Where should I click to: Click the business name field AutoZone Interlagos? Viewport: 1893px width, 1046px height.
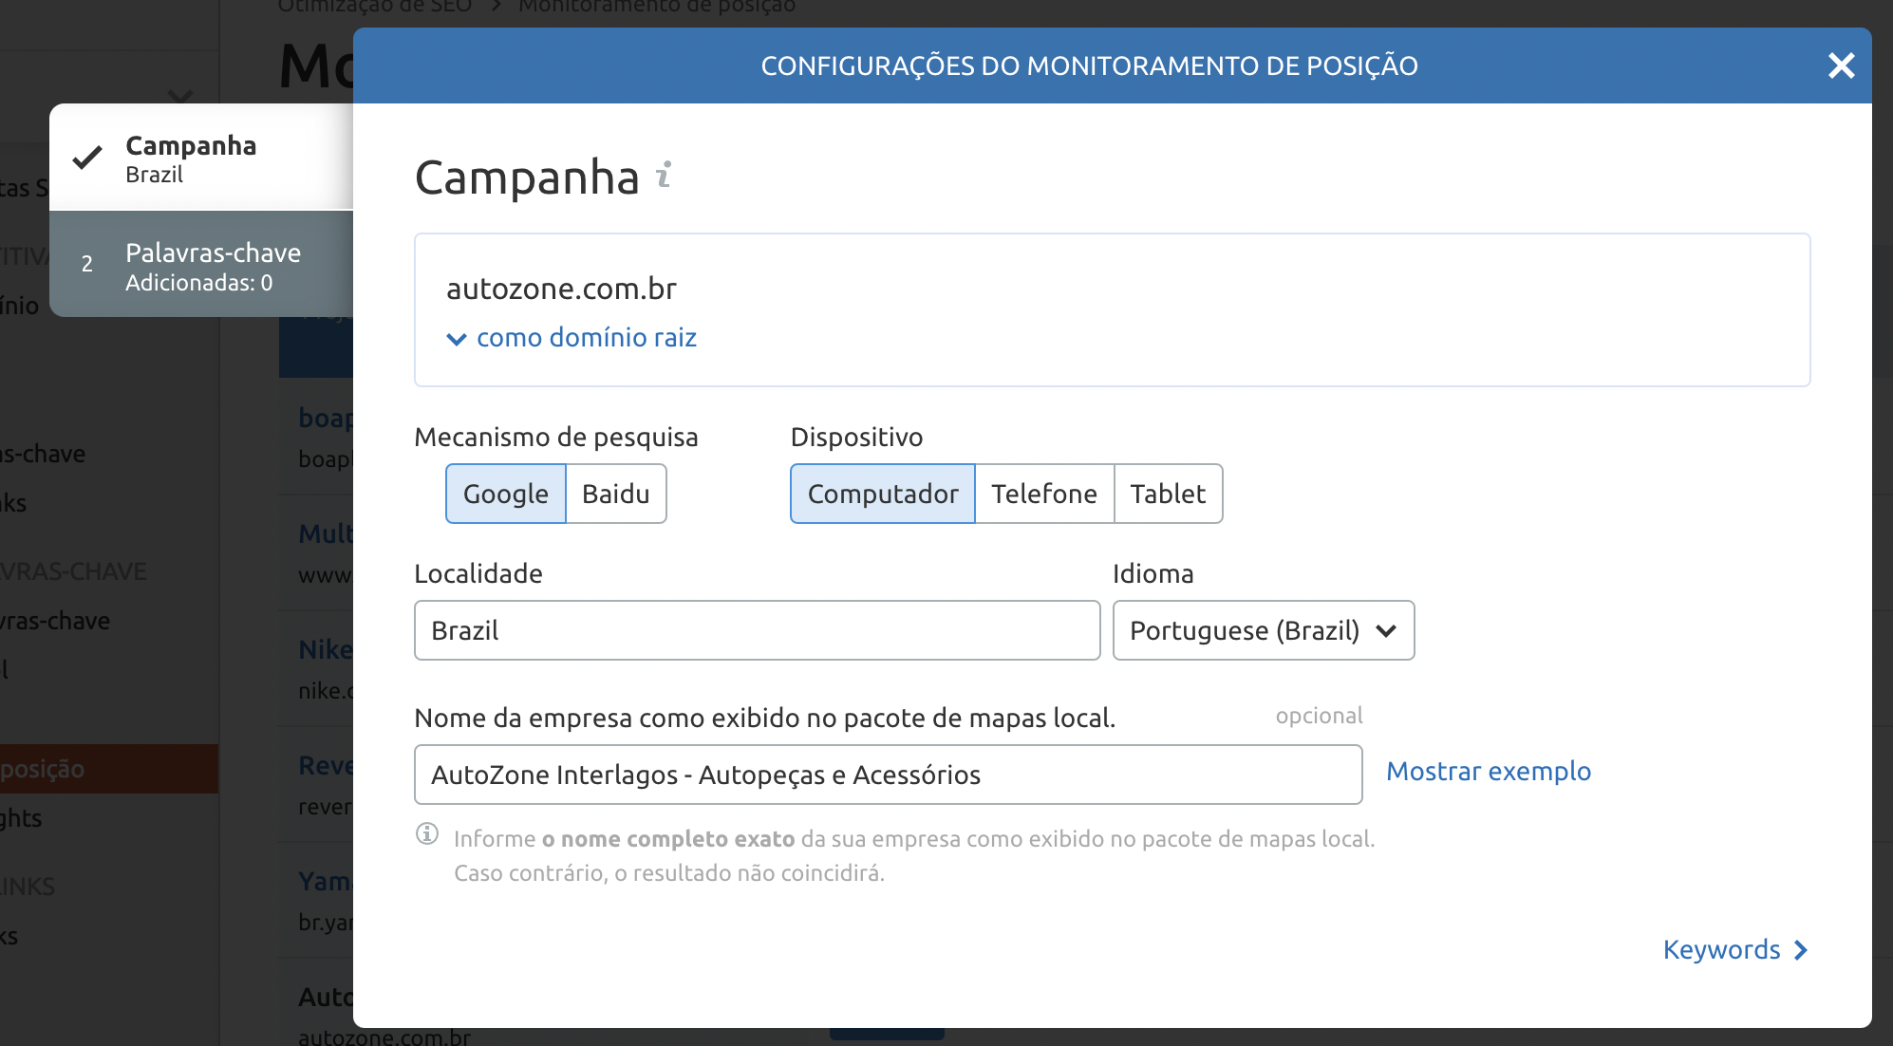coord(889,775)
